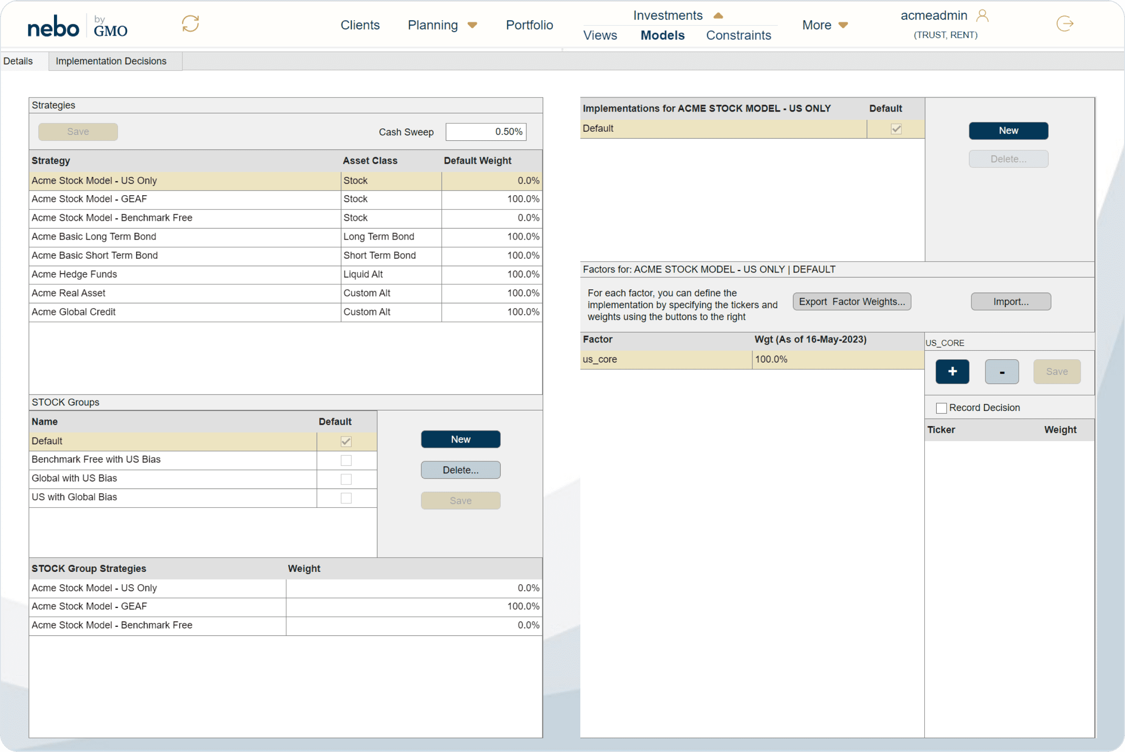Tick US with Global Bias default checkbox
This screenshot has width=1125, height=752.
tap(346, 498)
